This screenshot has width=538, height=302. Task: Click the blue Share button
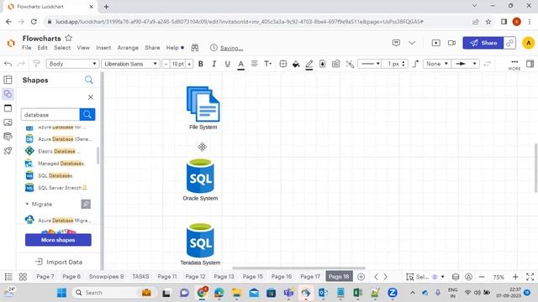(x=483, y=43)
